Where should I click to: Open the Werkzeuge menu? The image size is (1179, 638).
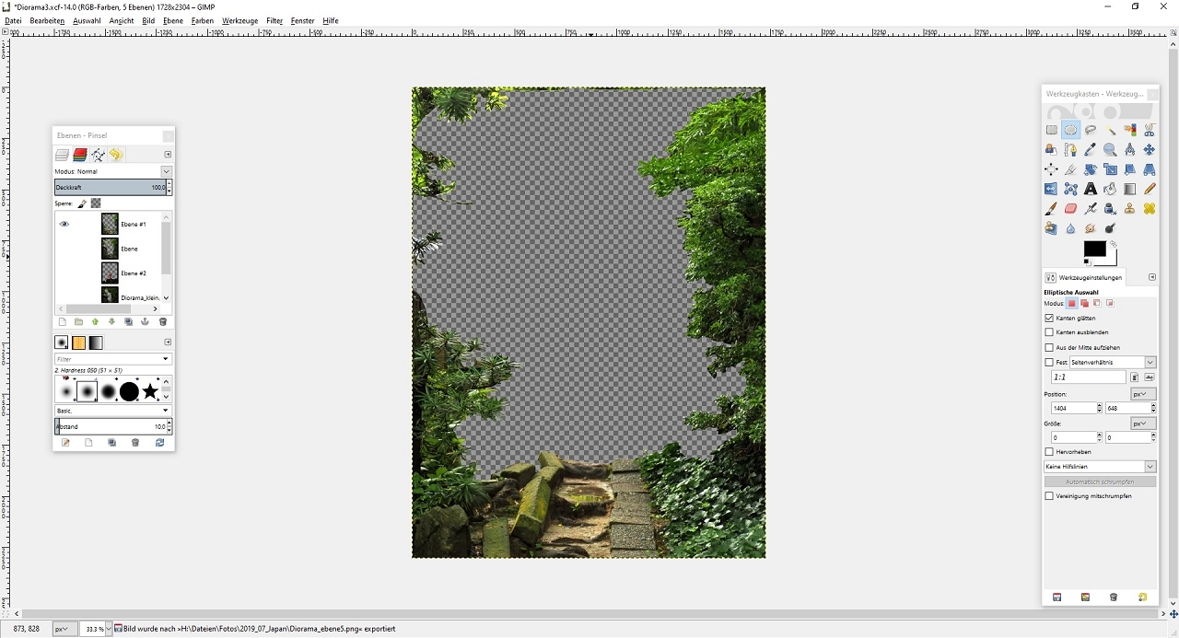click(x=240, y=20)
